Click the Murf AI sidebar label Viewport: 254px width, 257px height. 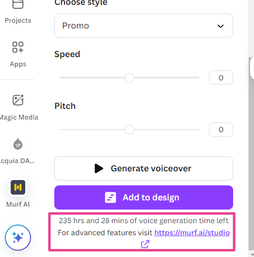coord(18,204)
